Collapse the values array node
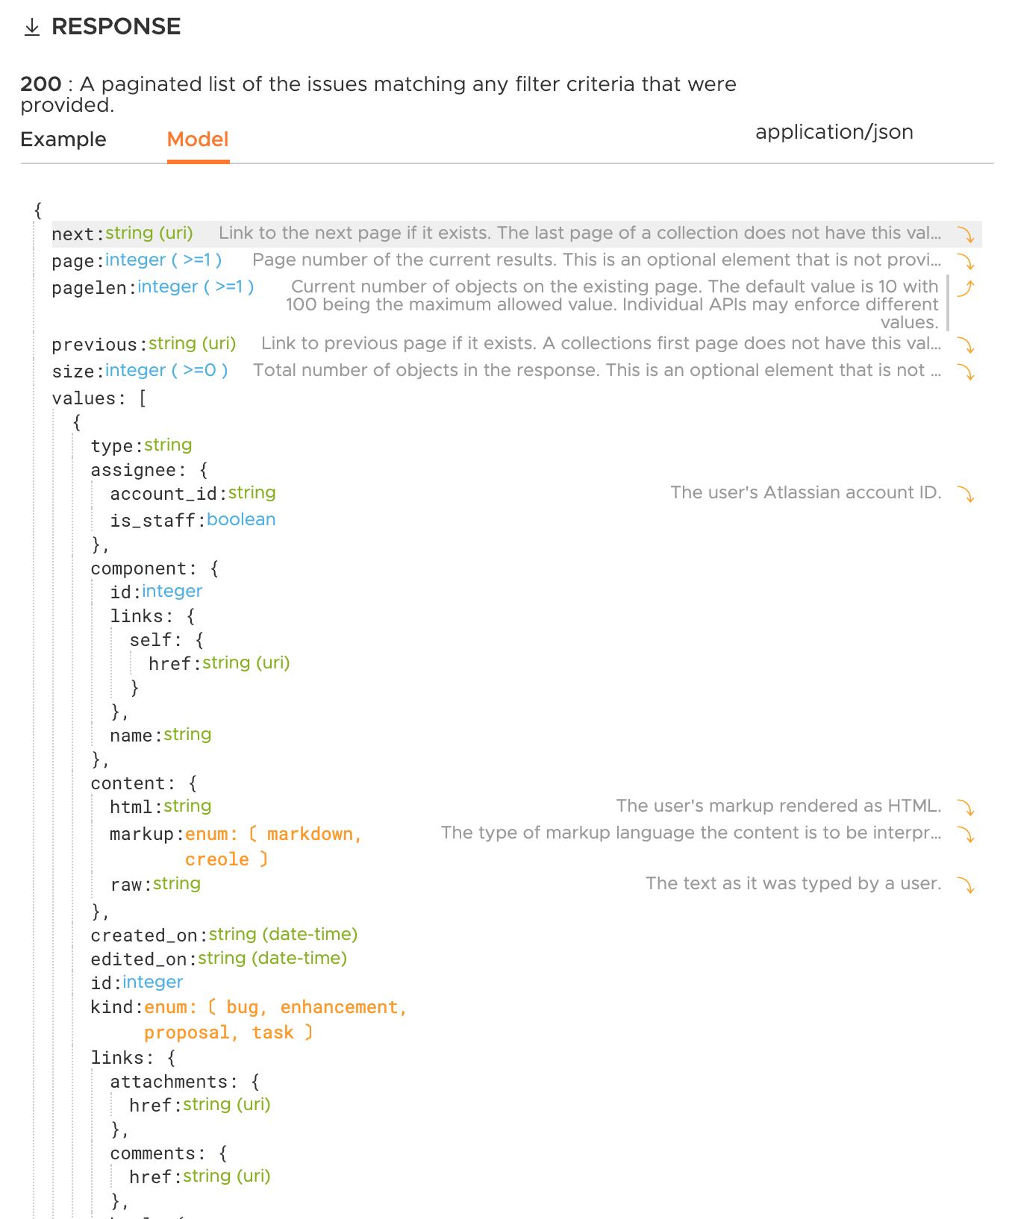1012x1219 pixels. click(x=84, y=399)
